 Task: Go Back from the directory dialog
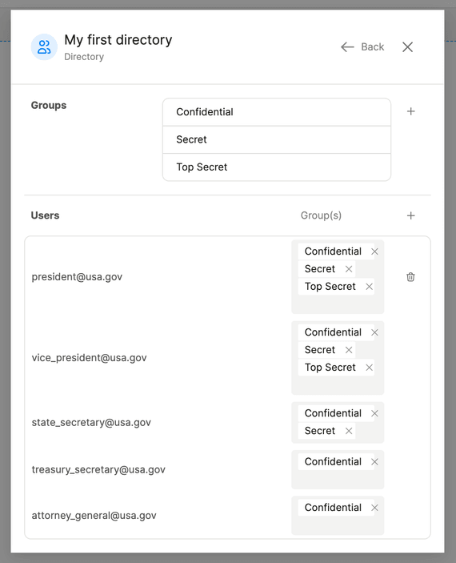(362, 46)
